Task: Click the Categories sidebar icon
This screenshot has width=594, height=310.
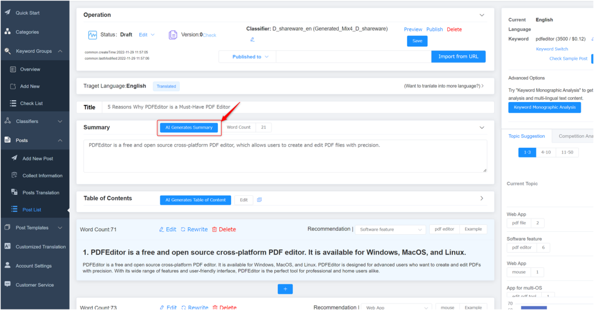Action: click(x=8, y=32)
